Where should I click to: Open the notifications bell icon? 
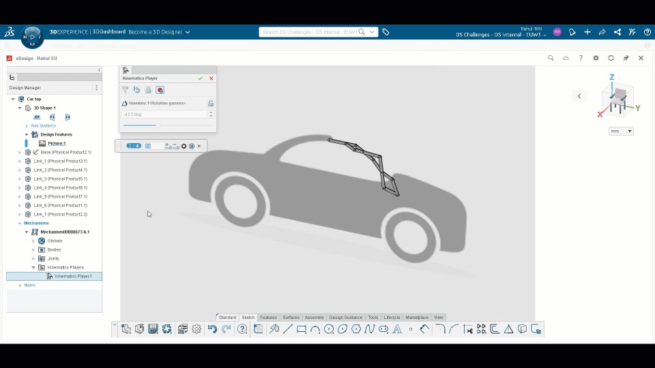[572, 32]
